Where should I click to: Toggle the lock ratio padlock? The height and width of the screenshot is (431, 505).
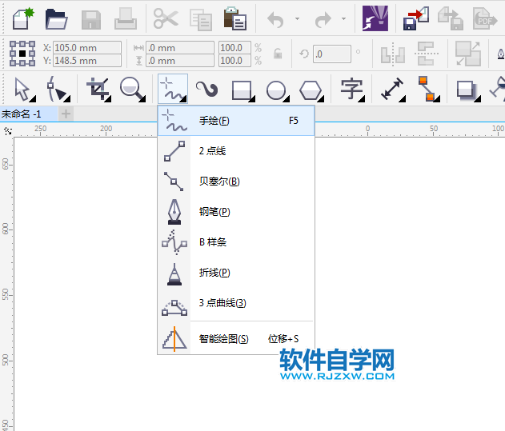[278, 54]
